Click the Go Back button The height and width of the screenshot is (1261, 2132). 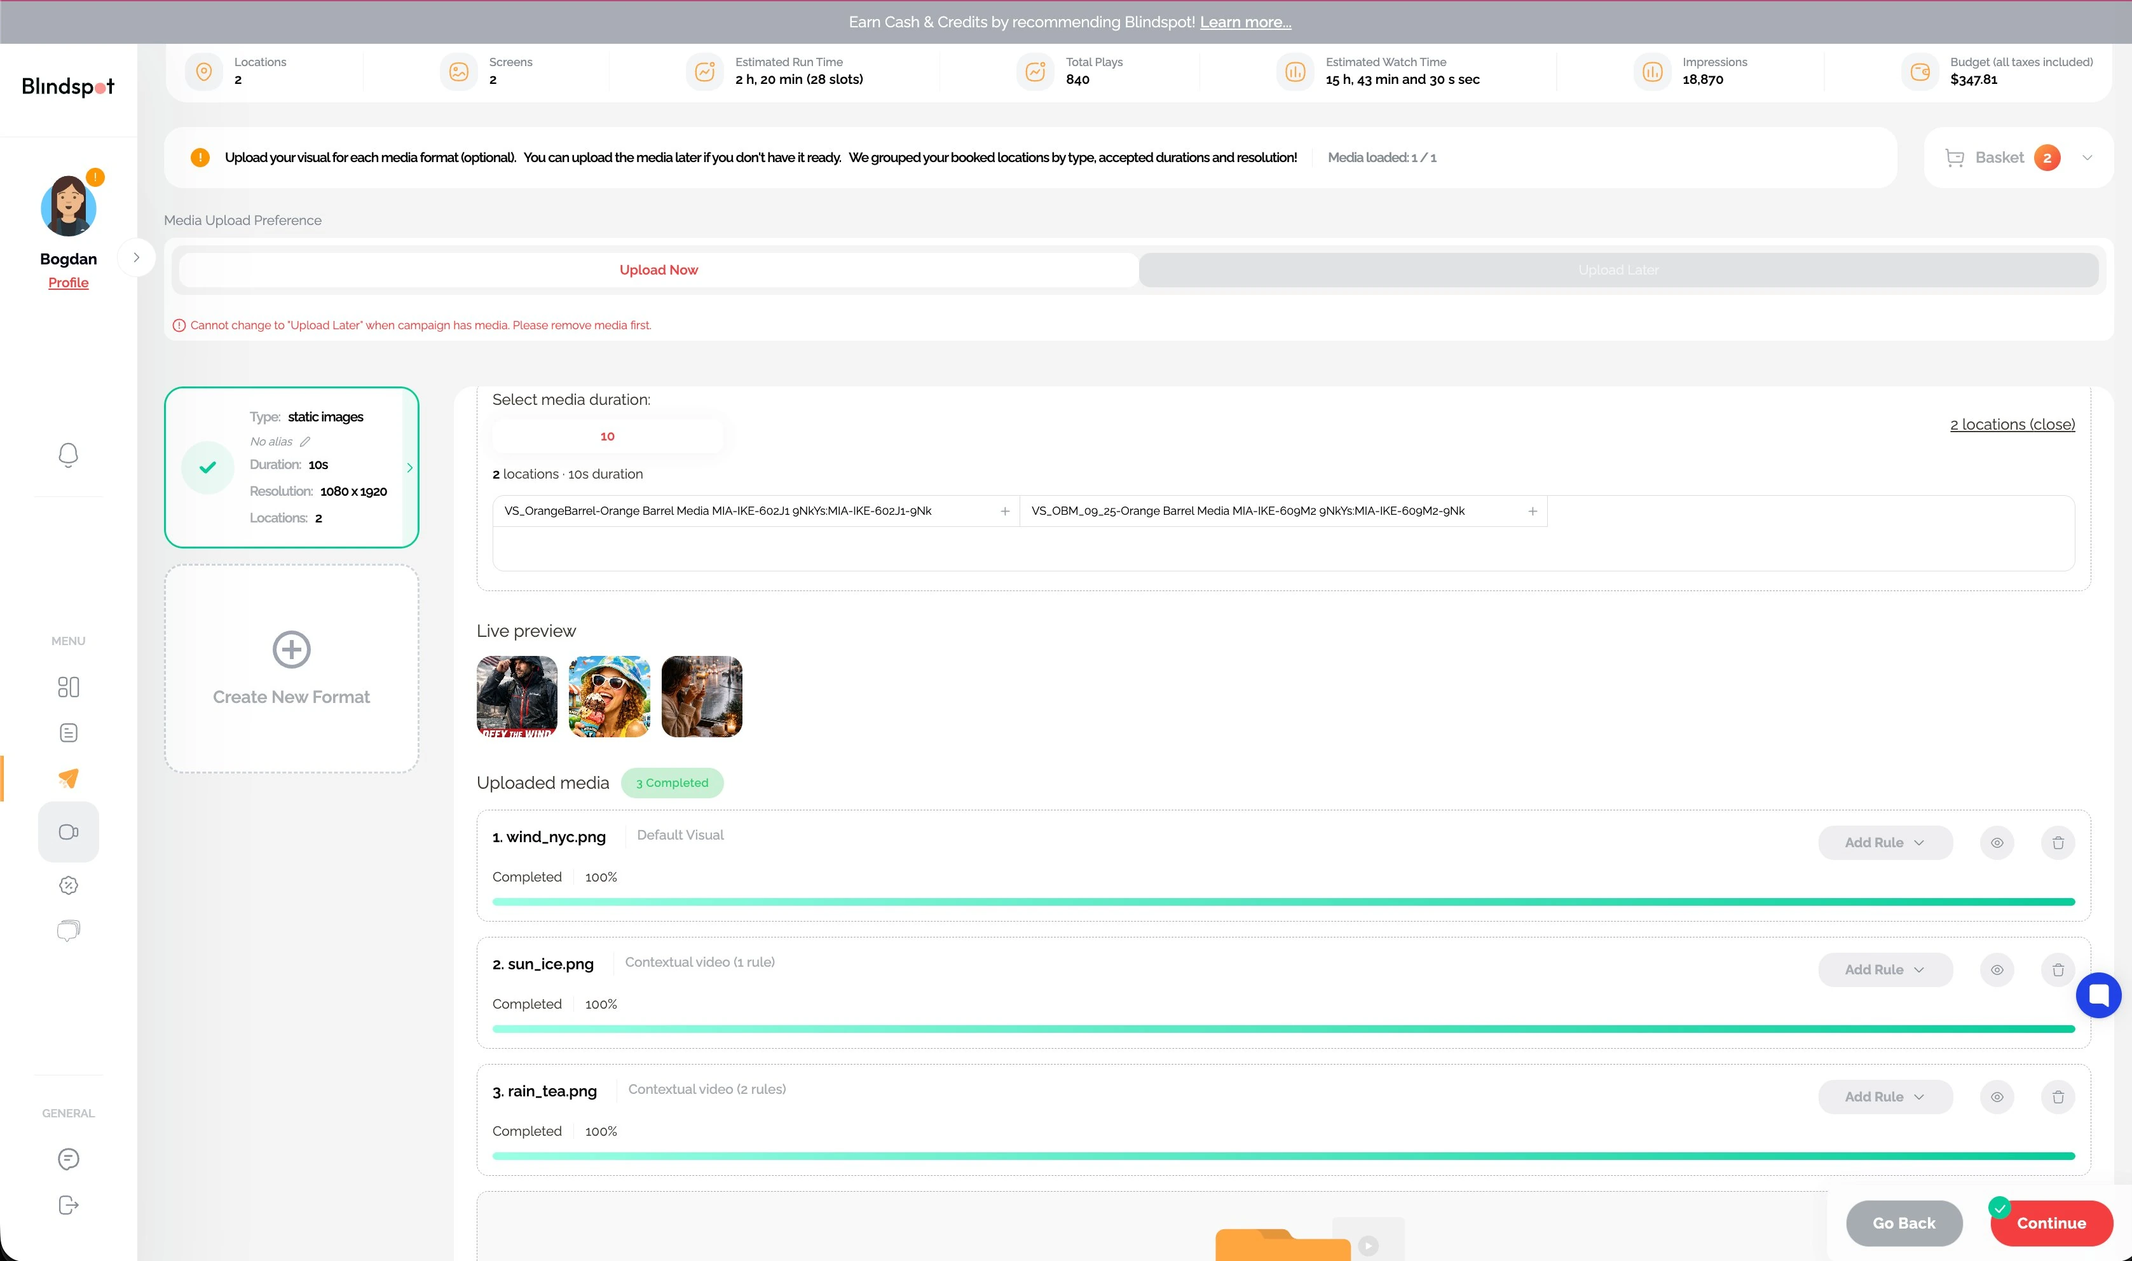point(1903,1223)
